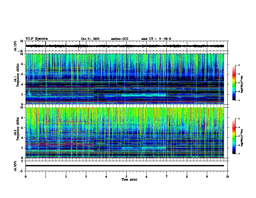
Task: Click time axis tick label "3"
Action: tap(86, 177)
